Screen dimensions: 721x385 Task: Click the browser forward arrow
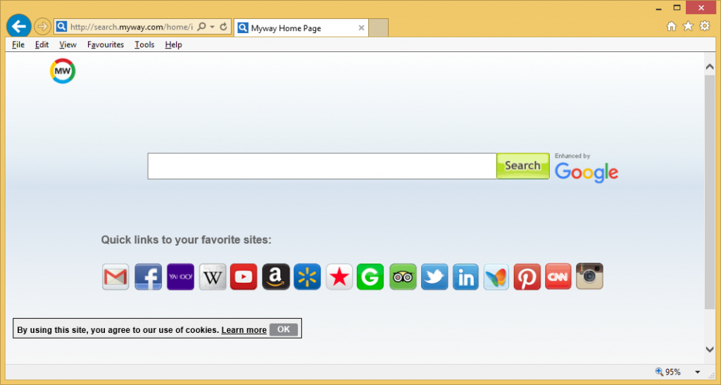point(42,27)
